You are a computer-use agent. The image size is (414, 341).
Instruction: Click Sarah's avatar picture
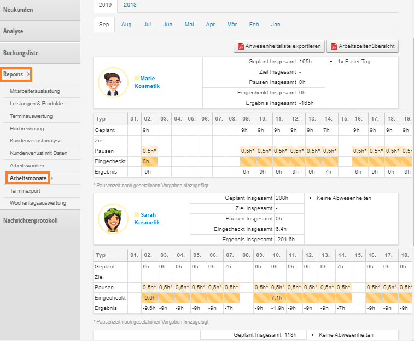[x=113, y=218]
